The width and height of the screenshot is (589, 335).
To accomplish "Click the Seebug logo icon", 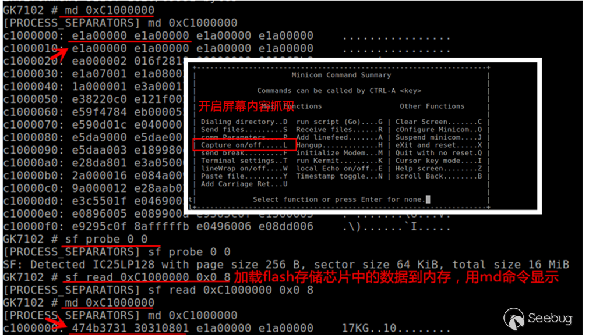I will [513, 319].
